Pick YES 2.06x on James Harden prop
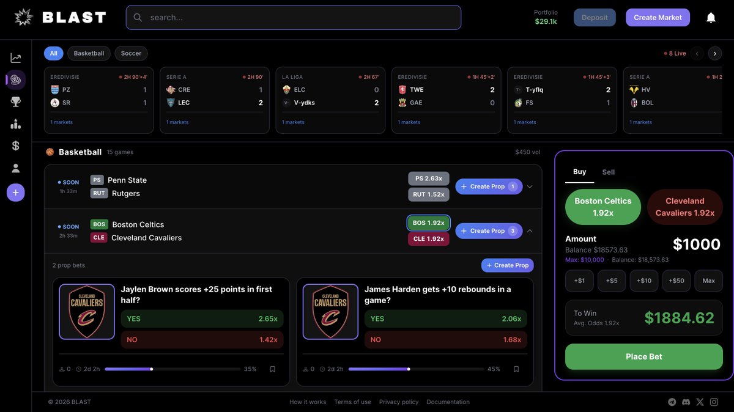 (x=446, y=318)
